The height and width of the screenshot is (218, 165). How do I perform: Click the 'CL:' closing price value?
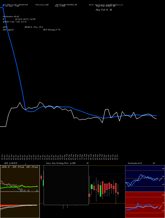(60, 6)
